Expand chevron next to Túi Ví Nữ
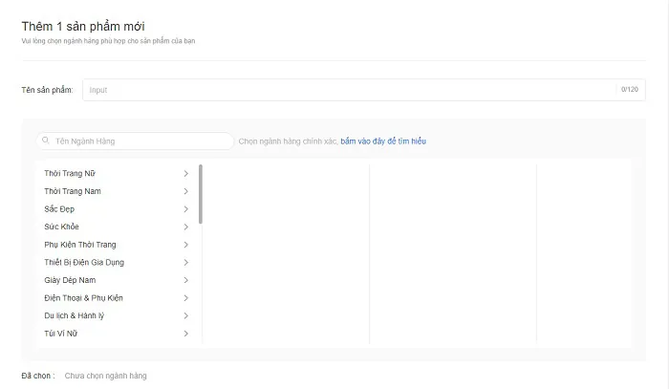669x389 pixels. pos(186,334)
